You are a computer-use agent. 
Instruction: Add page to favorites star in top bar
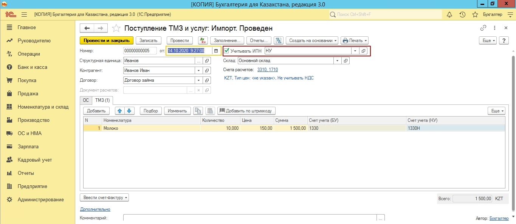[x=475, y=14]
